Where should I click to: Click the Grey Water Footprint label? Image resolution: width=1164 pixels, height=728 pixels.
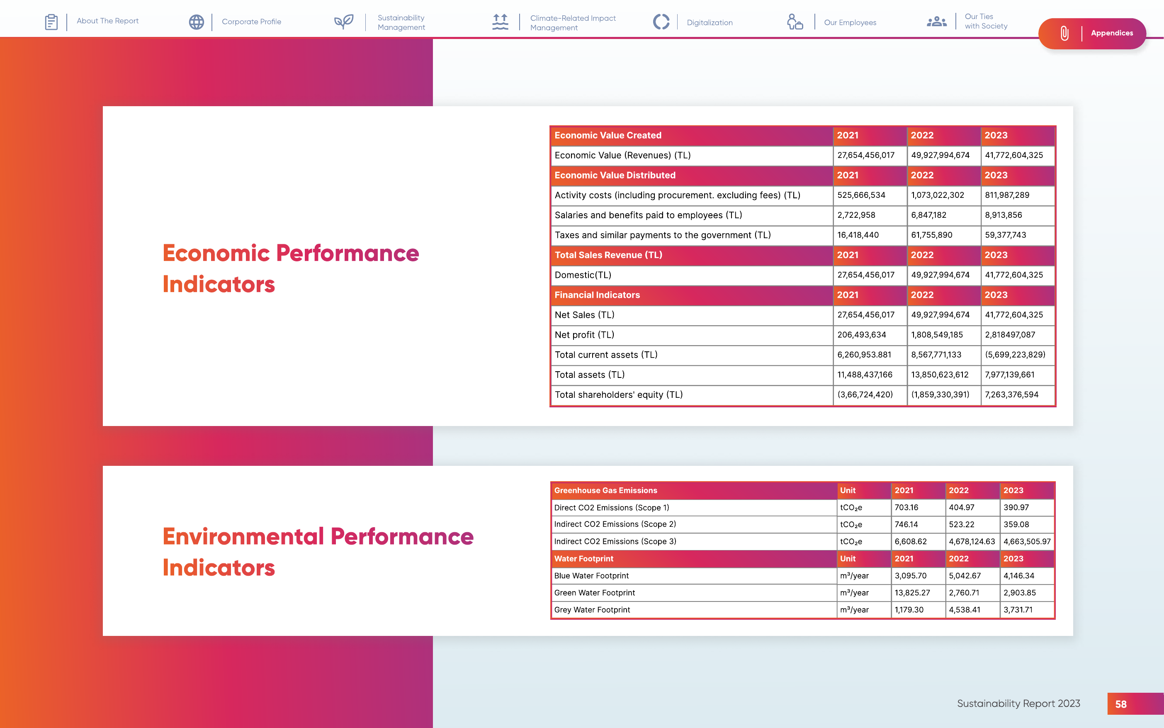[x=592, y=609]
